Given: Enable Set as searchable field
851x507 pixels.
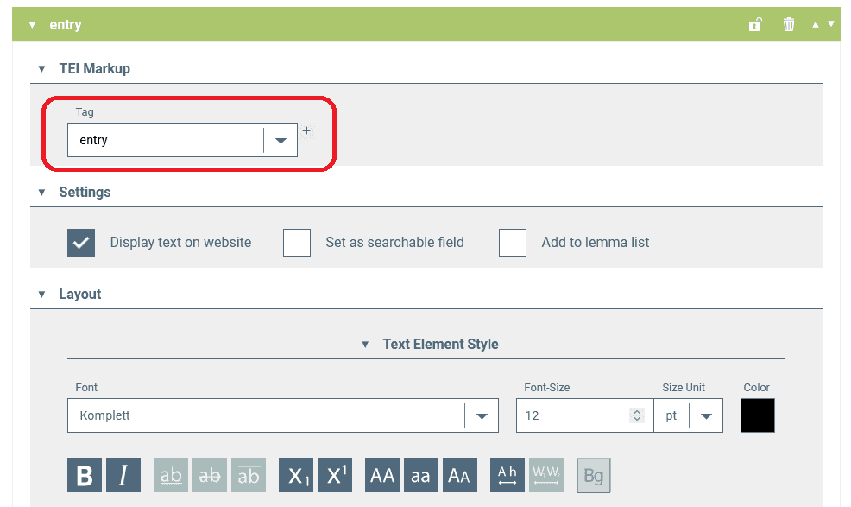Looking at the screenshot, I should click(297, 243).
